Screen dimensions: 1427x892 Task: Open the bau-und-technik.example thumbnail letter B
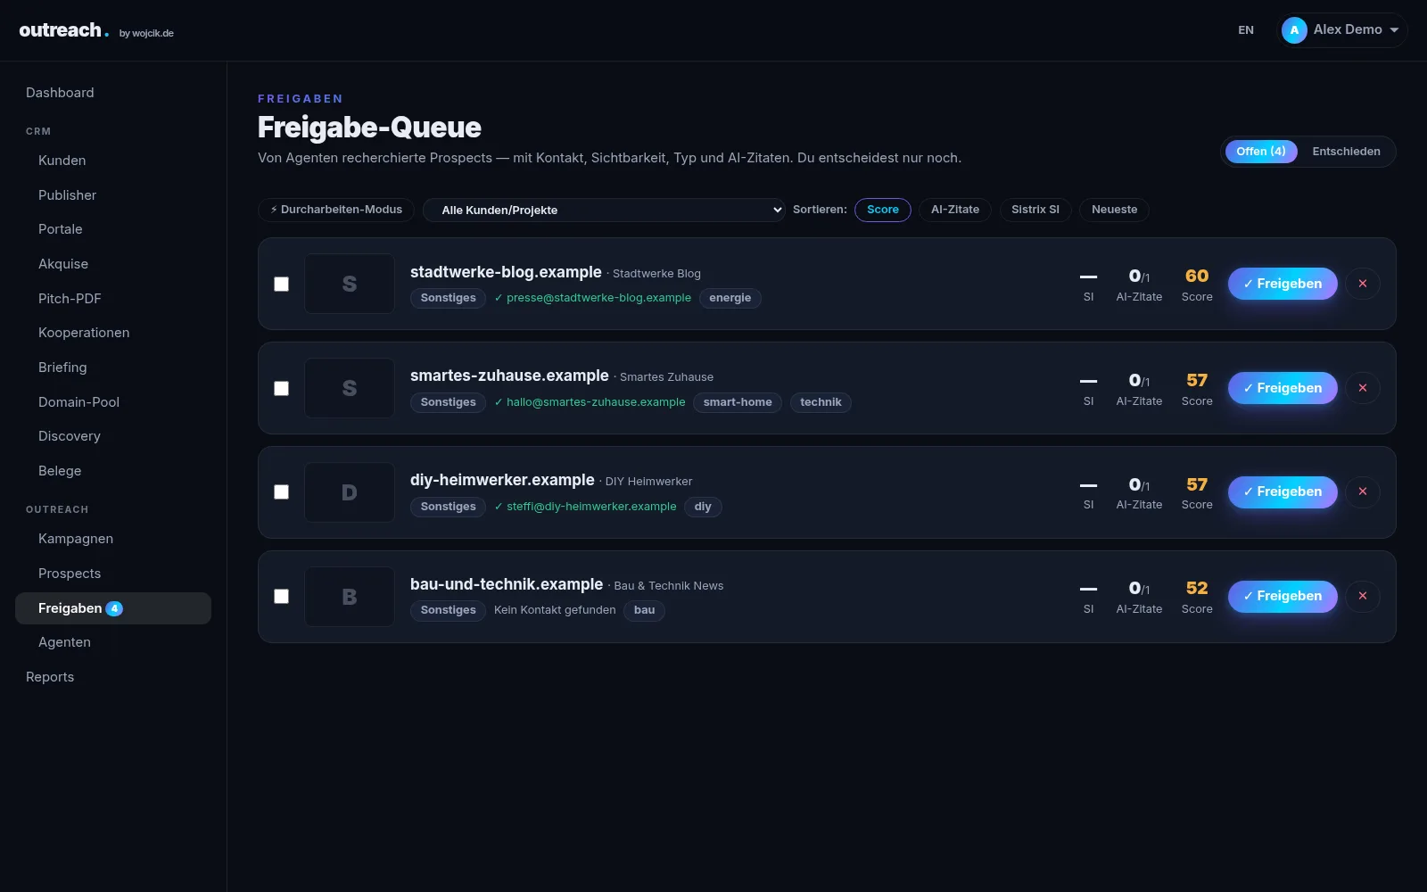pyautogui.click(x=350, y=597)
